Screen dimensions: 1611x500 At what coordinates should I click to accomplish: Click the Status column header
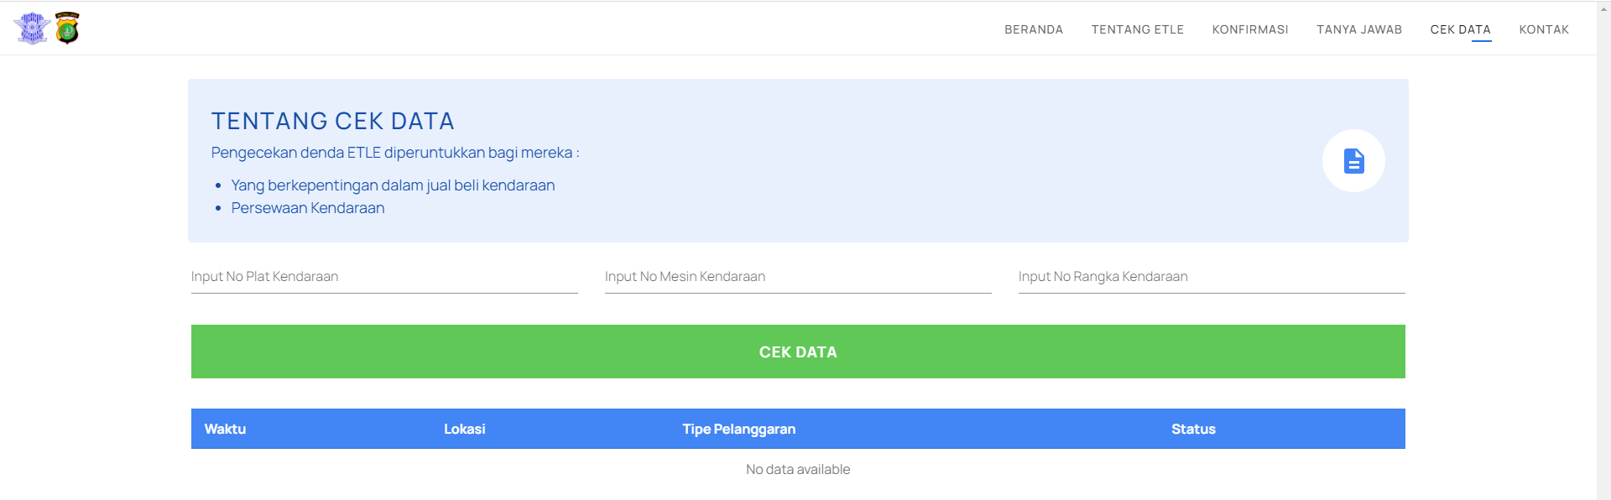[1192, 429]
